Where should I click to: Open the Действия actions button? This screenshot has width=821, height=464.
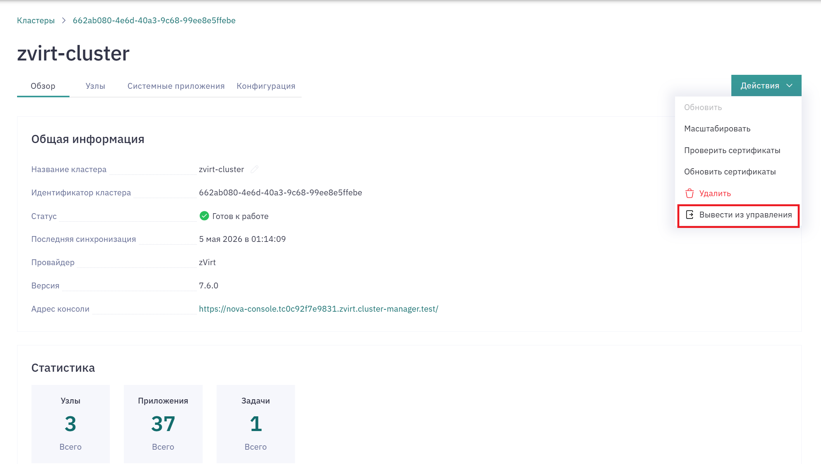766,86
